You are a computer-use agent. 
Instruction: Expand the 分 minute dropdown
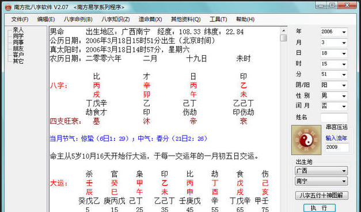click(x=344, y=75)
